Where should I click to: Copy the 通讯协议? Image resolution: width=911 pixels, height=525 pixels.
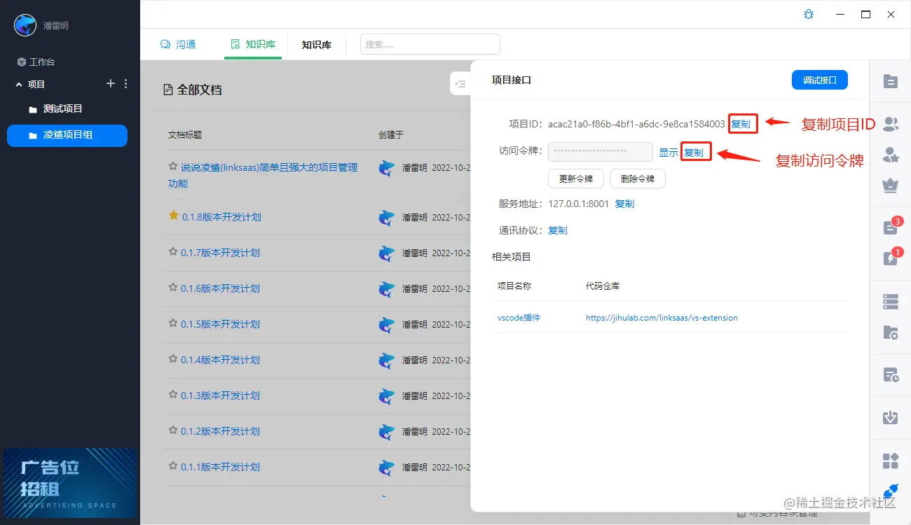click(x=558, y=230)
